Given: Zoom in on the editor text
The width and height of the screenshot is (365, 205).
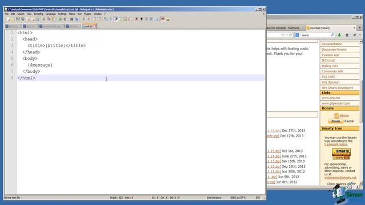Looking at the screenshot, I should [84, 19].
